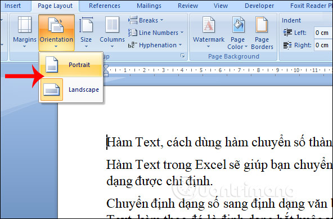Open Page Setup dialog launcher
The image size is (333, 219).
[182, 56]
